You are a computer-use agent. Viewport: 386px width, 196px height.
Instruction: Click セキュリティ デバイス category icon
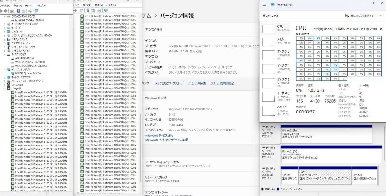coord(9,43)
